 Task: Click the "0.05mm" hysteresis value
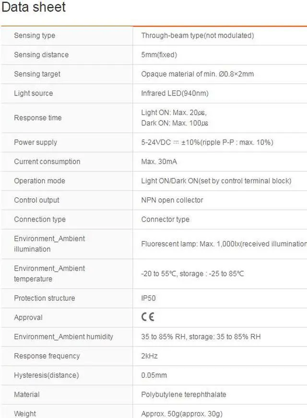154,375
